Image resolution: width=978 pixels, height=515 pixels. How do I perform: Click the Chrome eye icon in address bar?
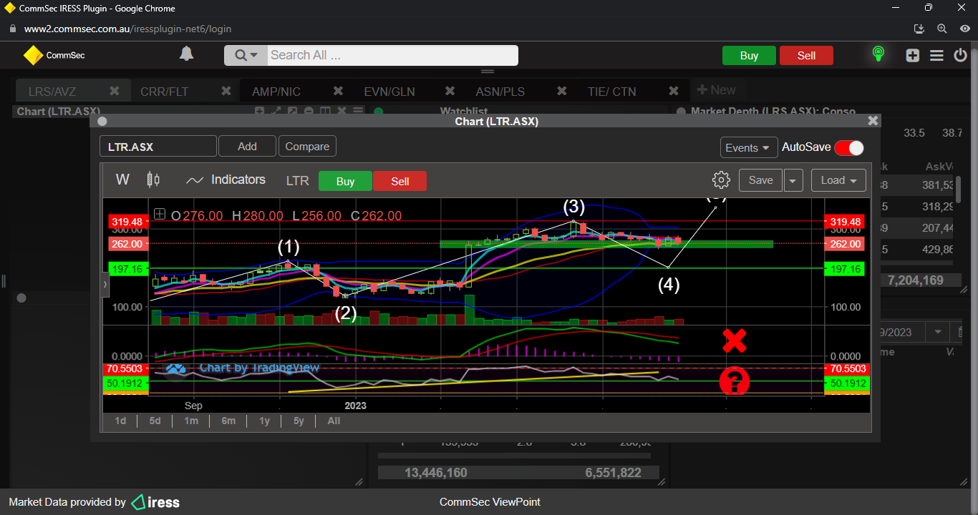pos(965,29)
